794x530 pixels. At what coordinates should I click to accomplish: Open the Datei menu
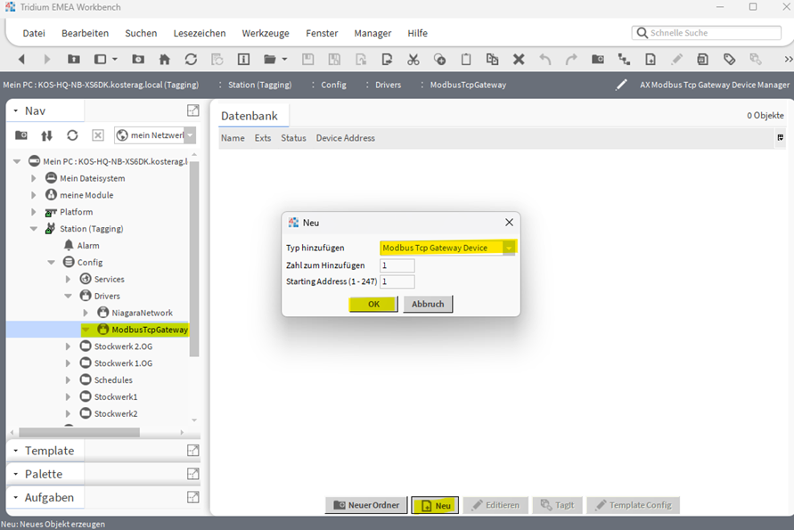pos(34,33)
